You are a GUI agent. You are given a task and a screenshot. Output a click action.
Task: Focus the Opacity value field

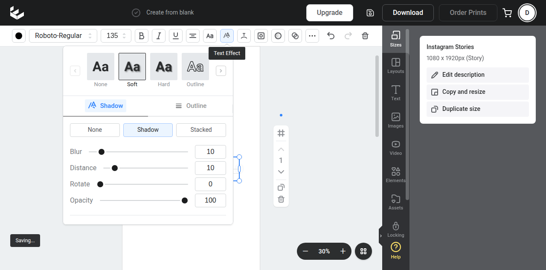[210, 200]
